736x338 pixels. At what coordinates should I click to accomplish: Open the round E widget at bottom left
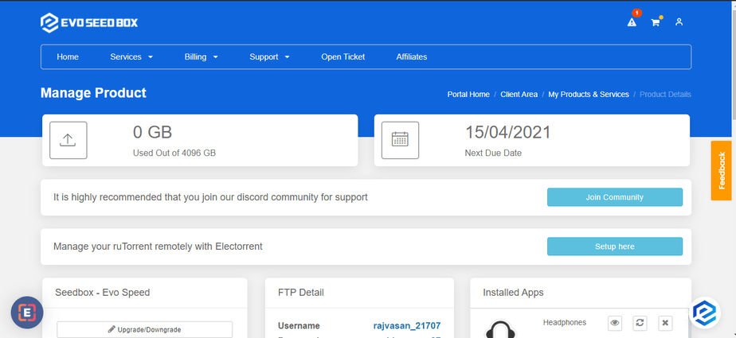(27, 313)
